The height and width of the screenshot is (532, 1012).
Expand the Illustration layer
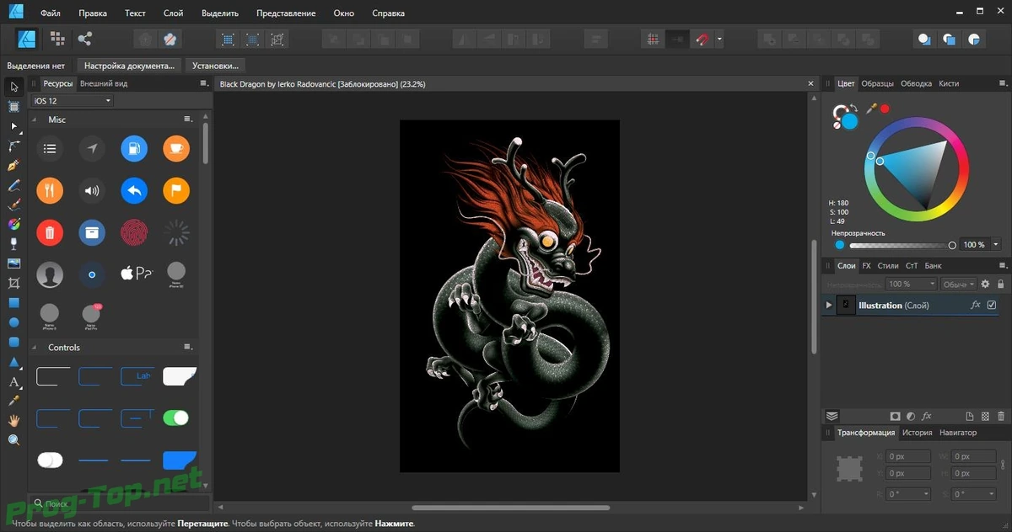point(829,305)
